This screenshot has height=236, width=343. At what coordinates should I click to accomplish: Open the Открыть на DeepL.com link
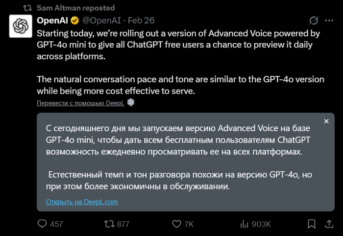coord(82,202)
